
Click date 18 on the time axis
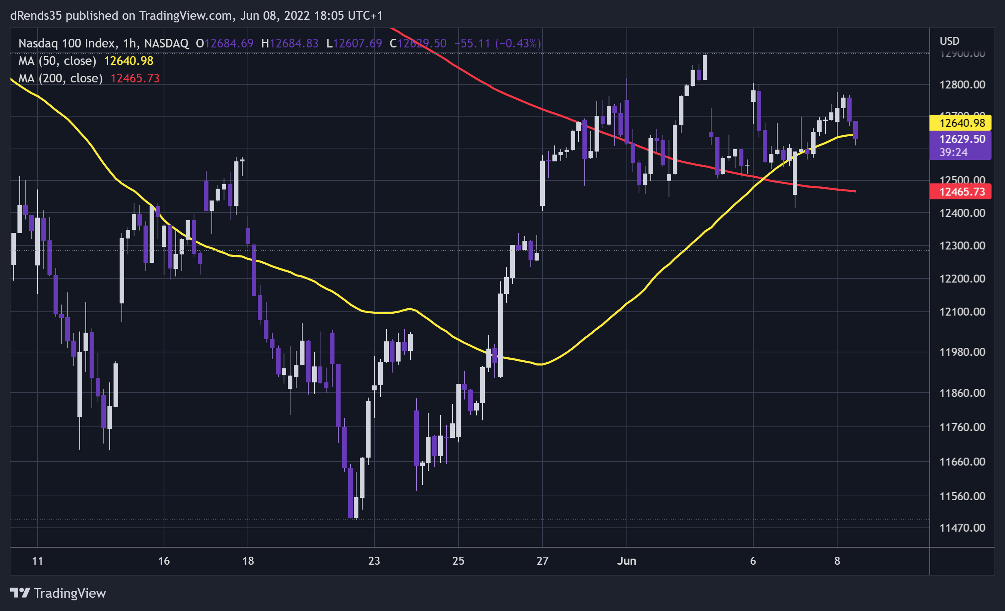[x=248, y=561]
